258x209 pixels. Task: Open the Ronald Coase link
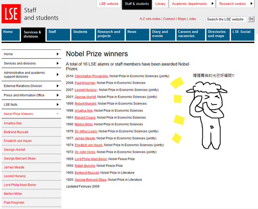(85, 117)
